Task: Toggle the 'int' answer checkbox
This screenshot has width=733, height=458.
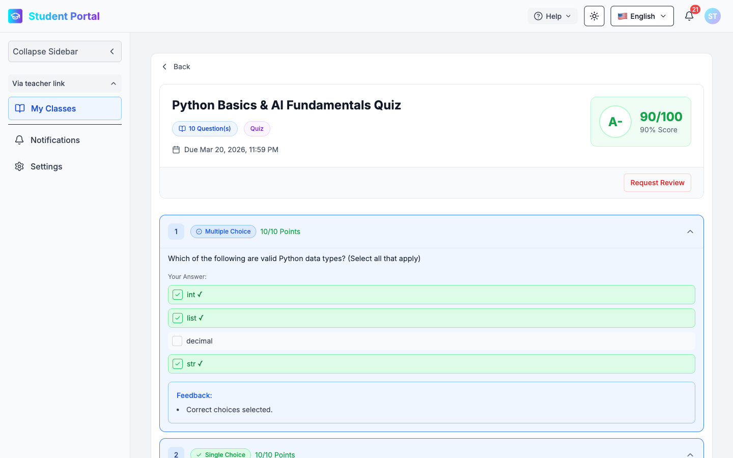Action: (x=178, y=295)
